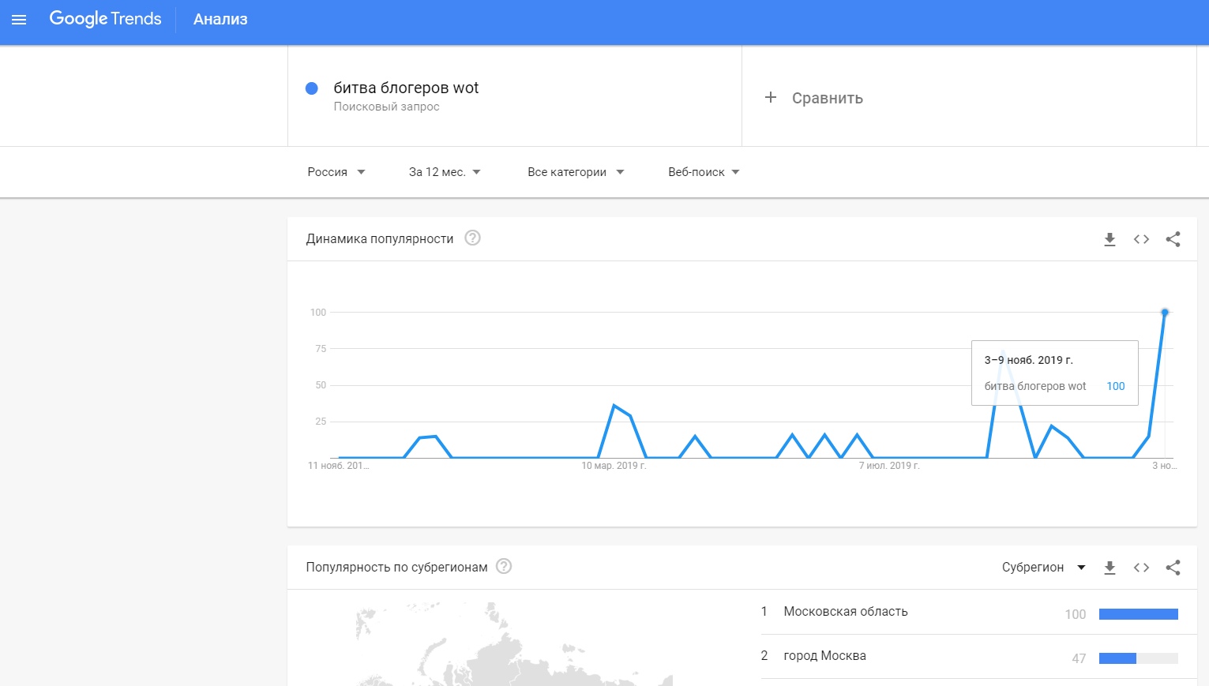
Task: Share the interest over time chart
Action: (x=1173, y=239)
